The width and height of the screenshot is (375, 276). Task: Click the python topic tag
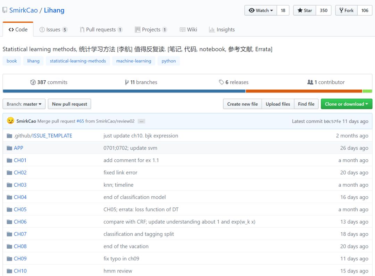169,61
